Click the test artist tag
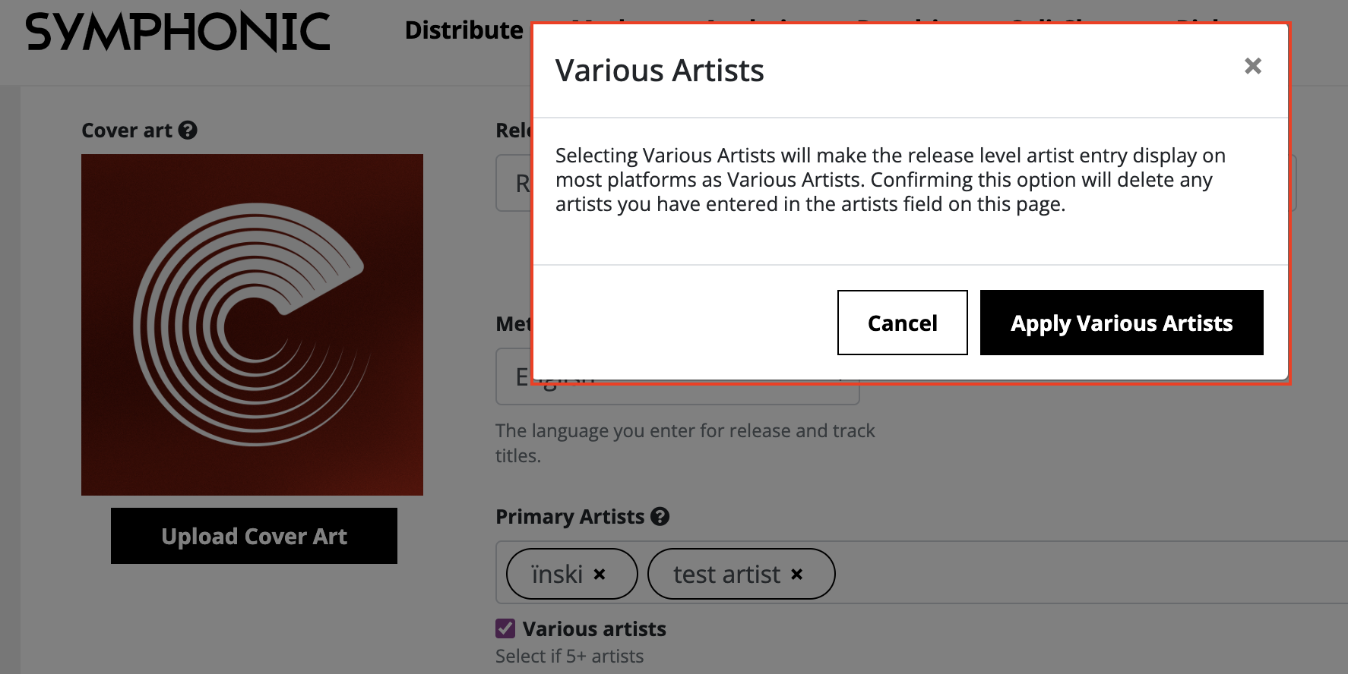 [726, 575]
